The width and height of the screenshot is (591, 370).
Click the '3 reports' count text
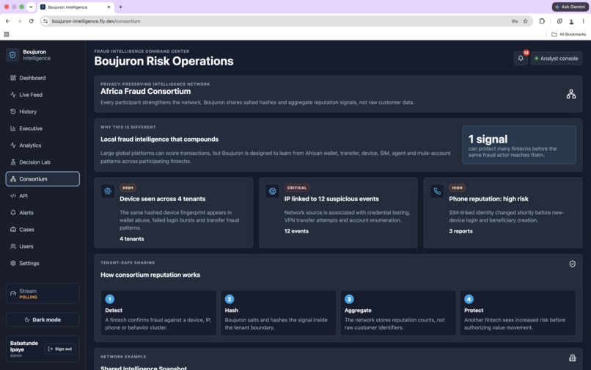(460, 231)
